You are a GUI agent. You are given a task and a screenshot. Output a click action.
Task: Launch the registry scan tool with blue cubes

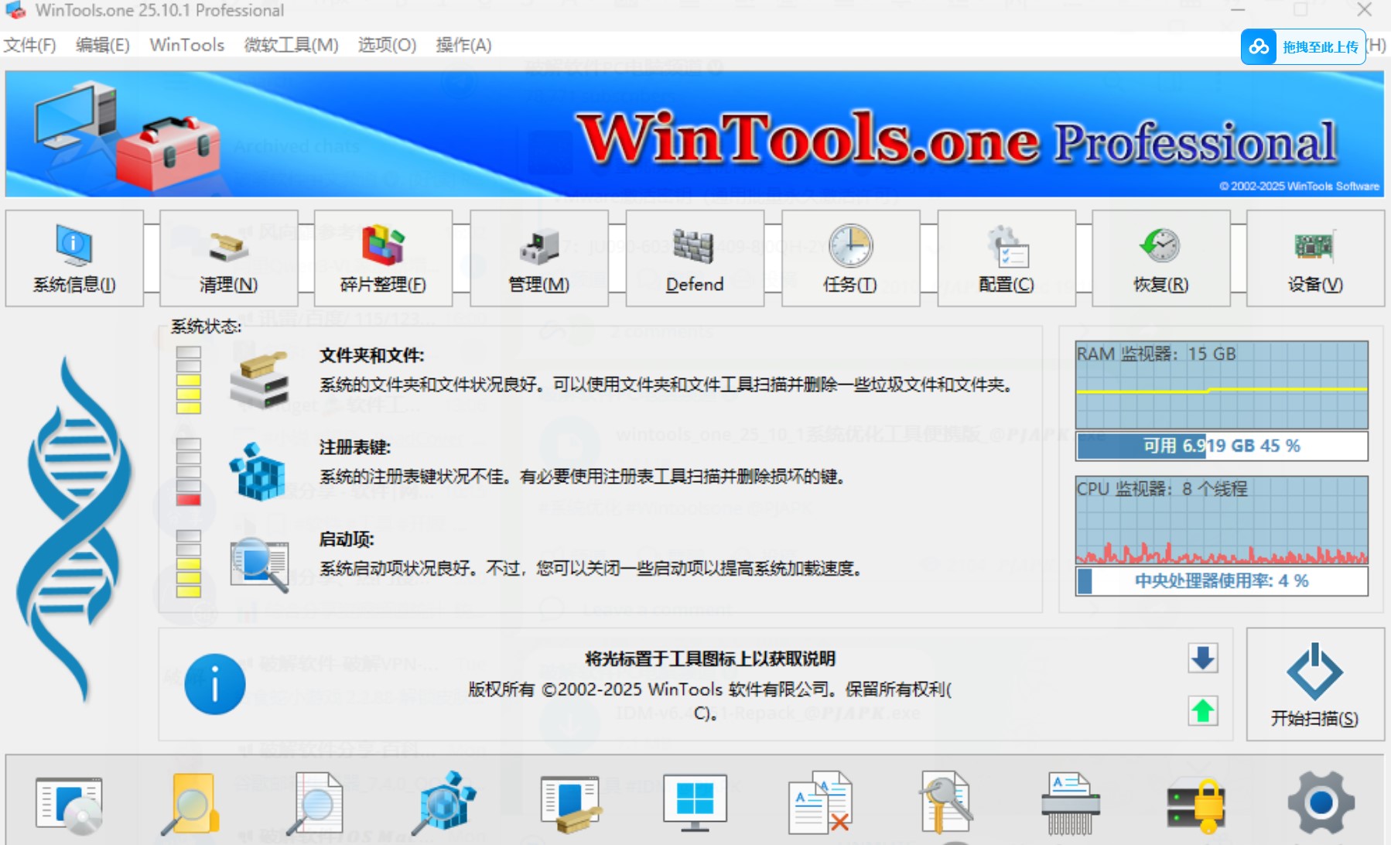tap(443, 803)
